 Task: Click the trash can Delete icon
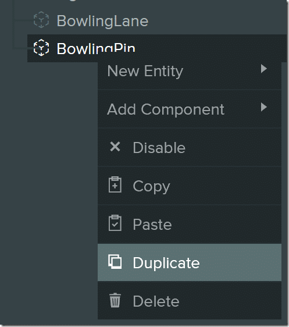115,300
